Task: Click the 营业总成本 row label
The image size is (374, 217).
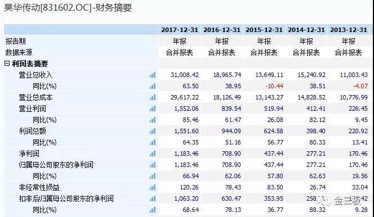Action: (35, 97)
